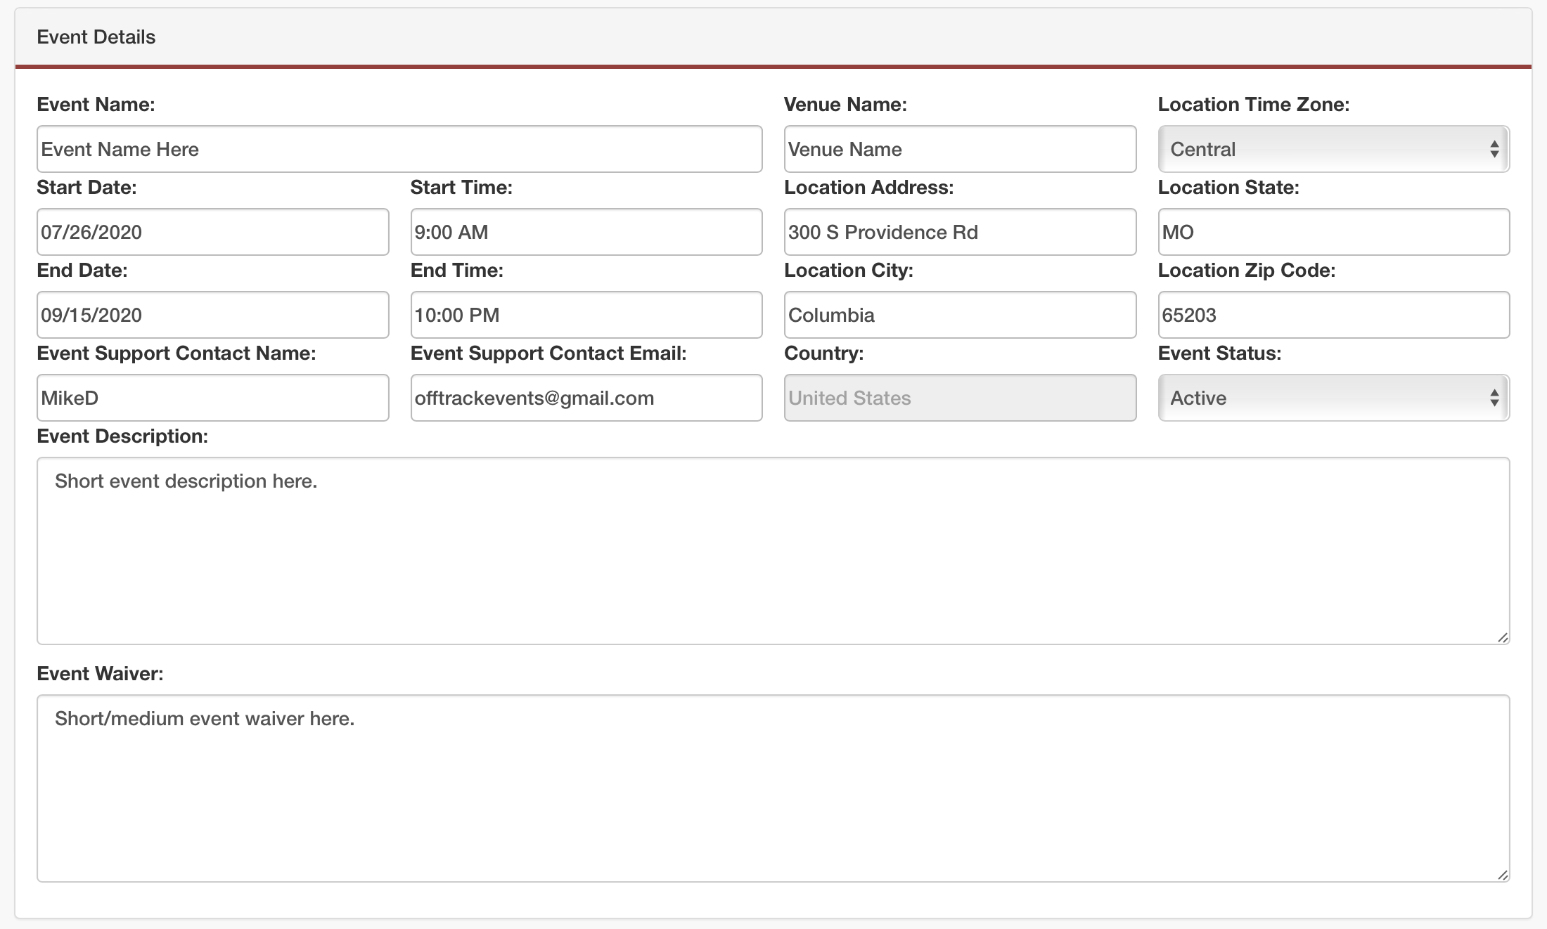Image resolution: width=1547 pixels, height=929 pixels.
Task: Click the Event Support Contact Email field
Action: coord(586,398)
